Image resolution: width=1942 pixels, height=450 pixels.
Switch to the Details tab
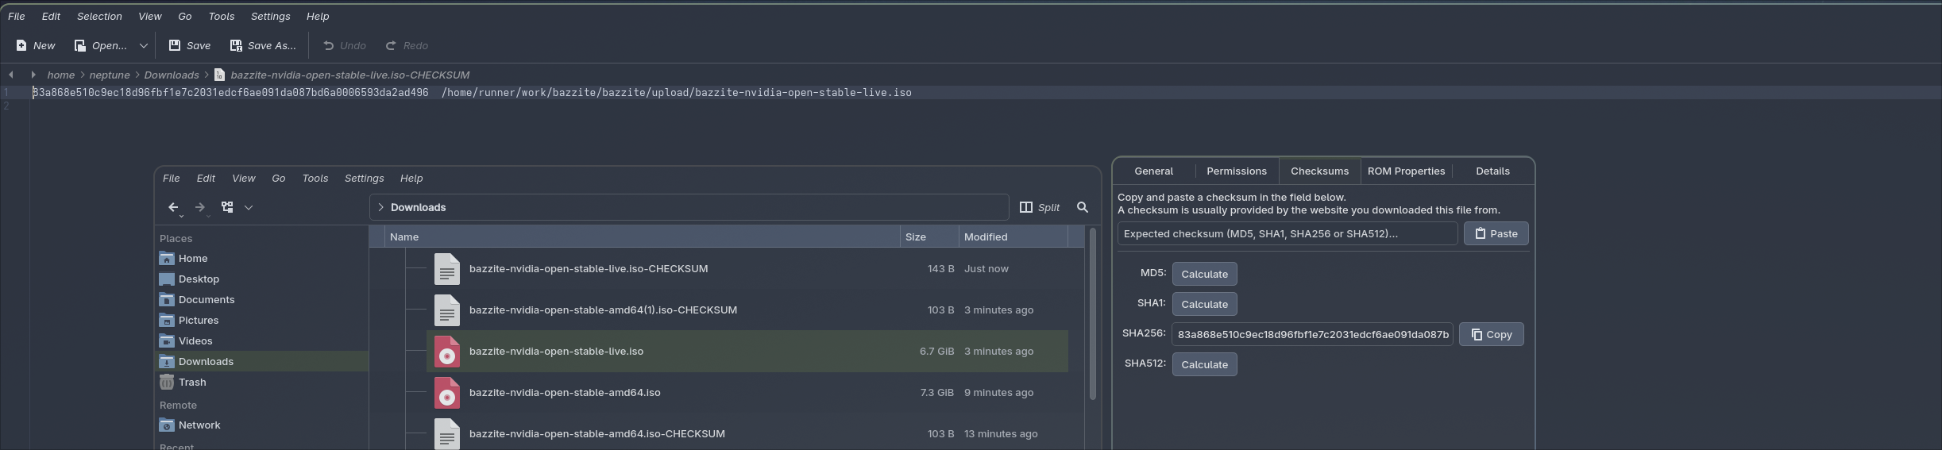(x=1492, y=171)
